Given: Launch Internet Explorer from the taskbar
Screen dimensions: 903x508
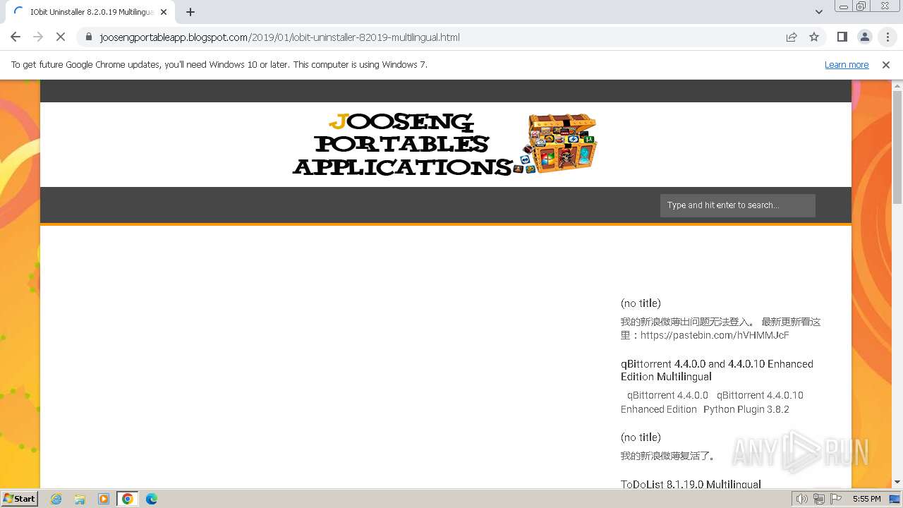Looking at the screenshot, I should (x=56, y=499).
